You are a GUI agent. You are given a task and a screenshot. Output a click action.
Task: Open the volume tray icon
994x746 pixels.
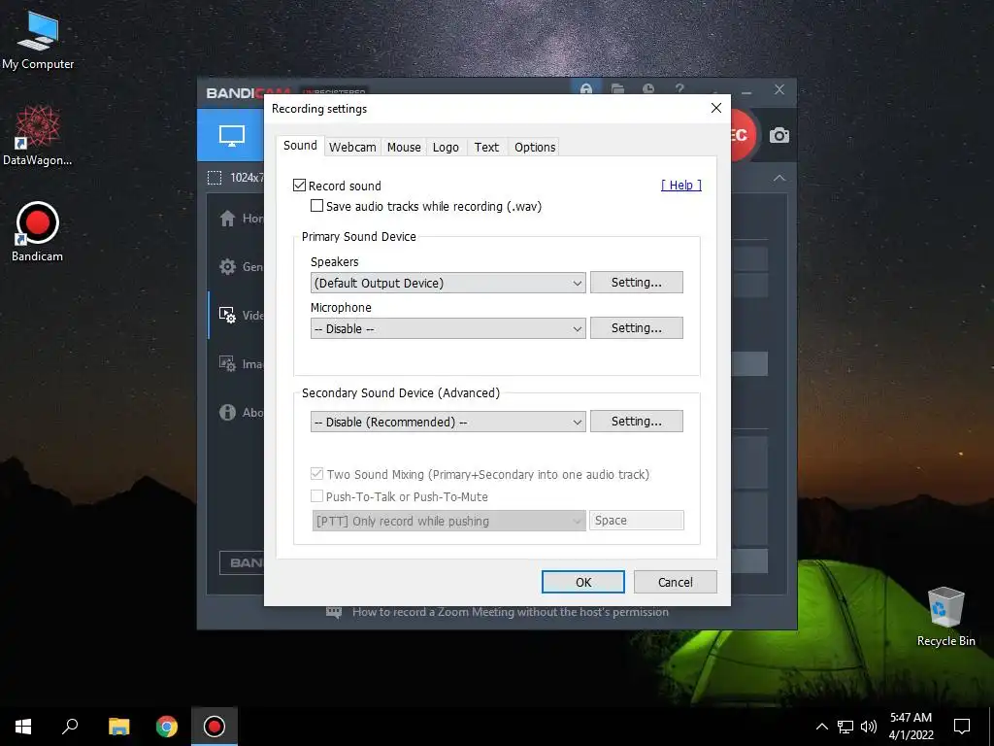[869, 727]
